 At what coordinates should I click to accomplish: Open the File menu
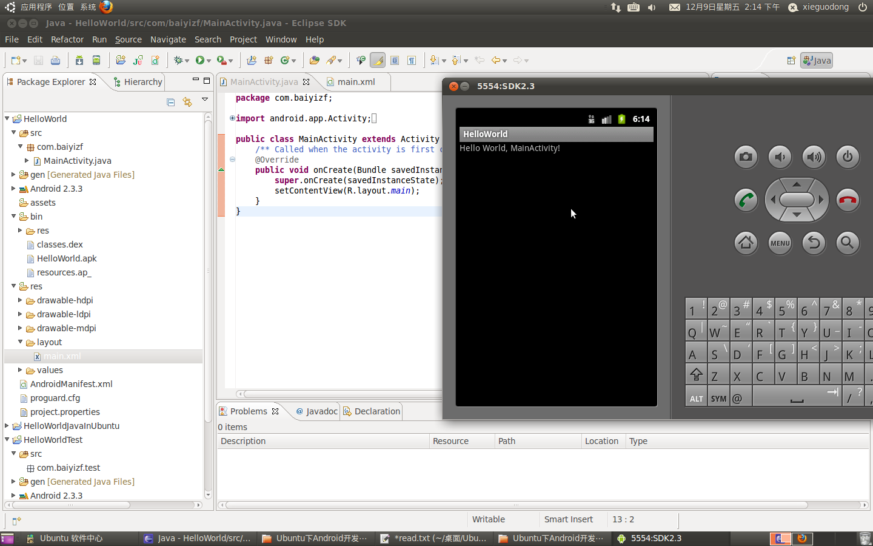click(x=12, y=39)
